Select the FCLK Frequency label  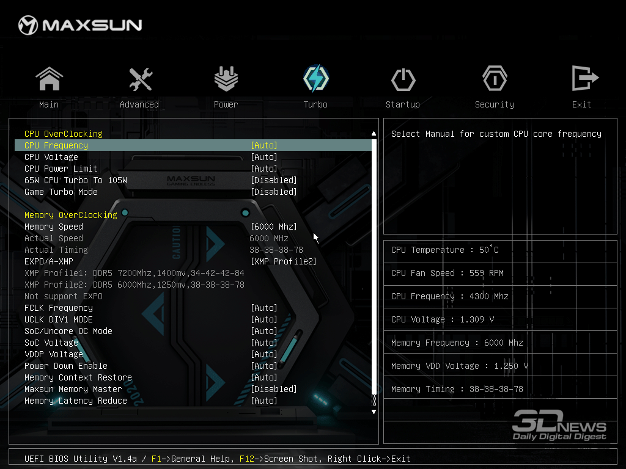[x=59, y=308]
